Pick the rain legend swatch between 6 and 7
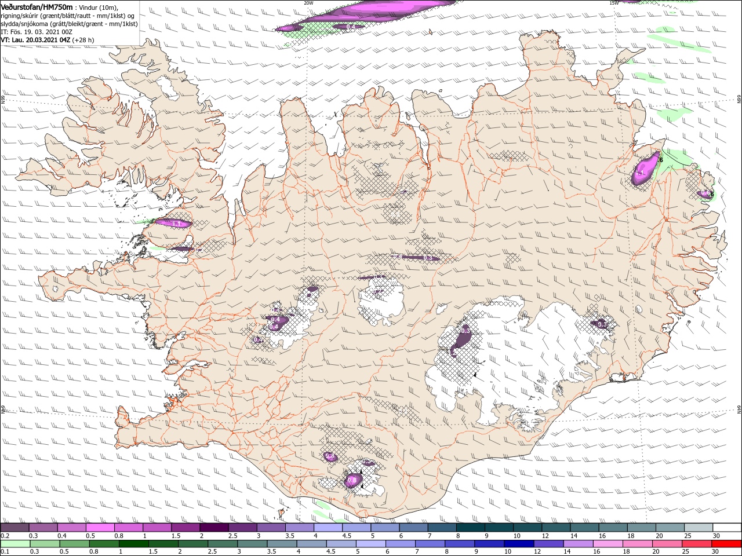 pyautogui.click(x=401, y=544)
